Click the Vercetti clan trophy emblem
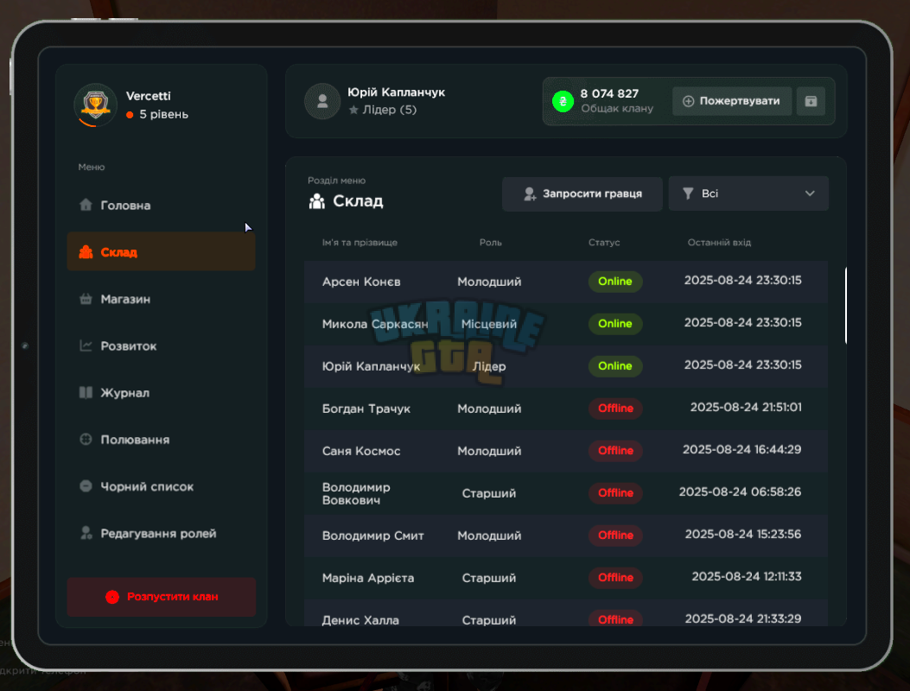The width and height of the screenshot is (910, 691). point(95,105)
